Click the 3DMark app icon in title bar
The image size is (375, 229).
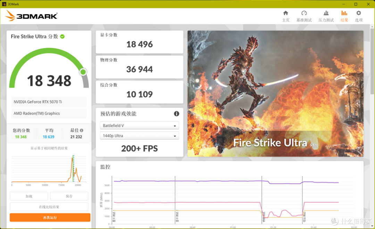click(x=4, y=4)
